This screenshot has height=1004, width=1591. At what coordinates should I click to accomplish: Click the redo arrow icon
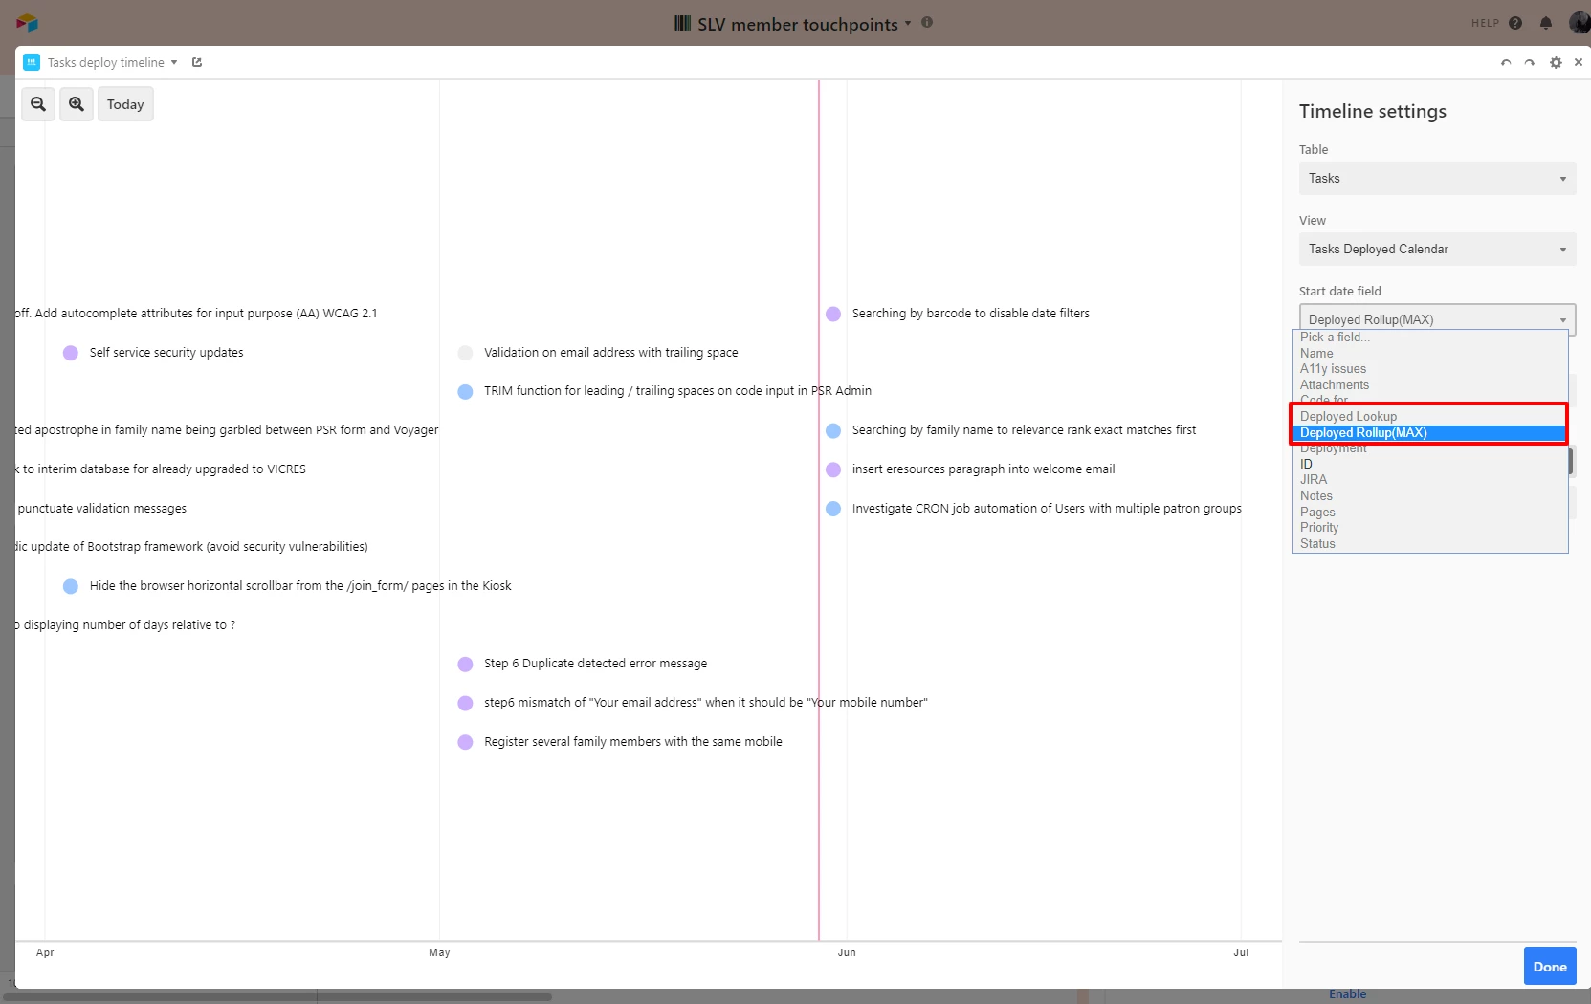[x=1530, y=63]
